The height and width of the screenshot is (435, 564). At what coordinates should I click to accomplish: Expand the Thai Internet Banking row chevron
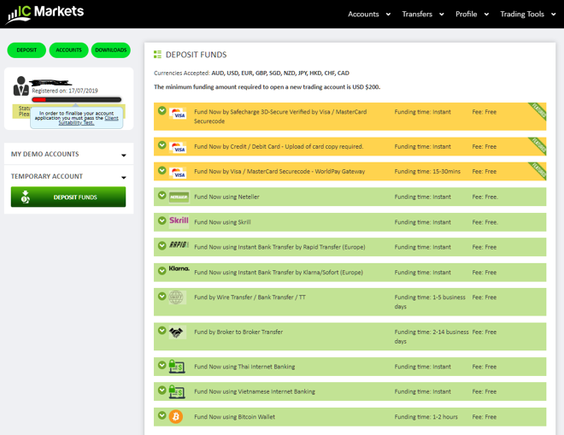162,365
